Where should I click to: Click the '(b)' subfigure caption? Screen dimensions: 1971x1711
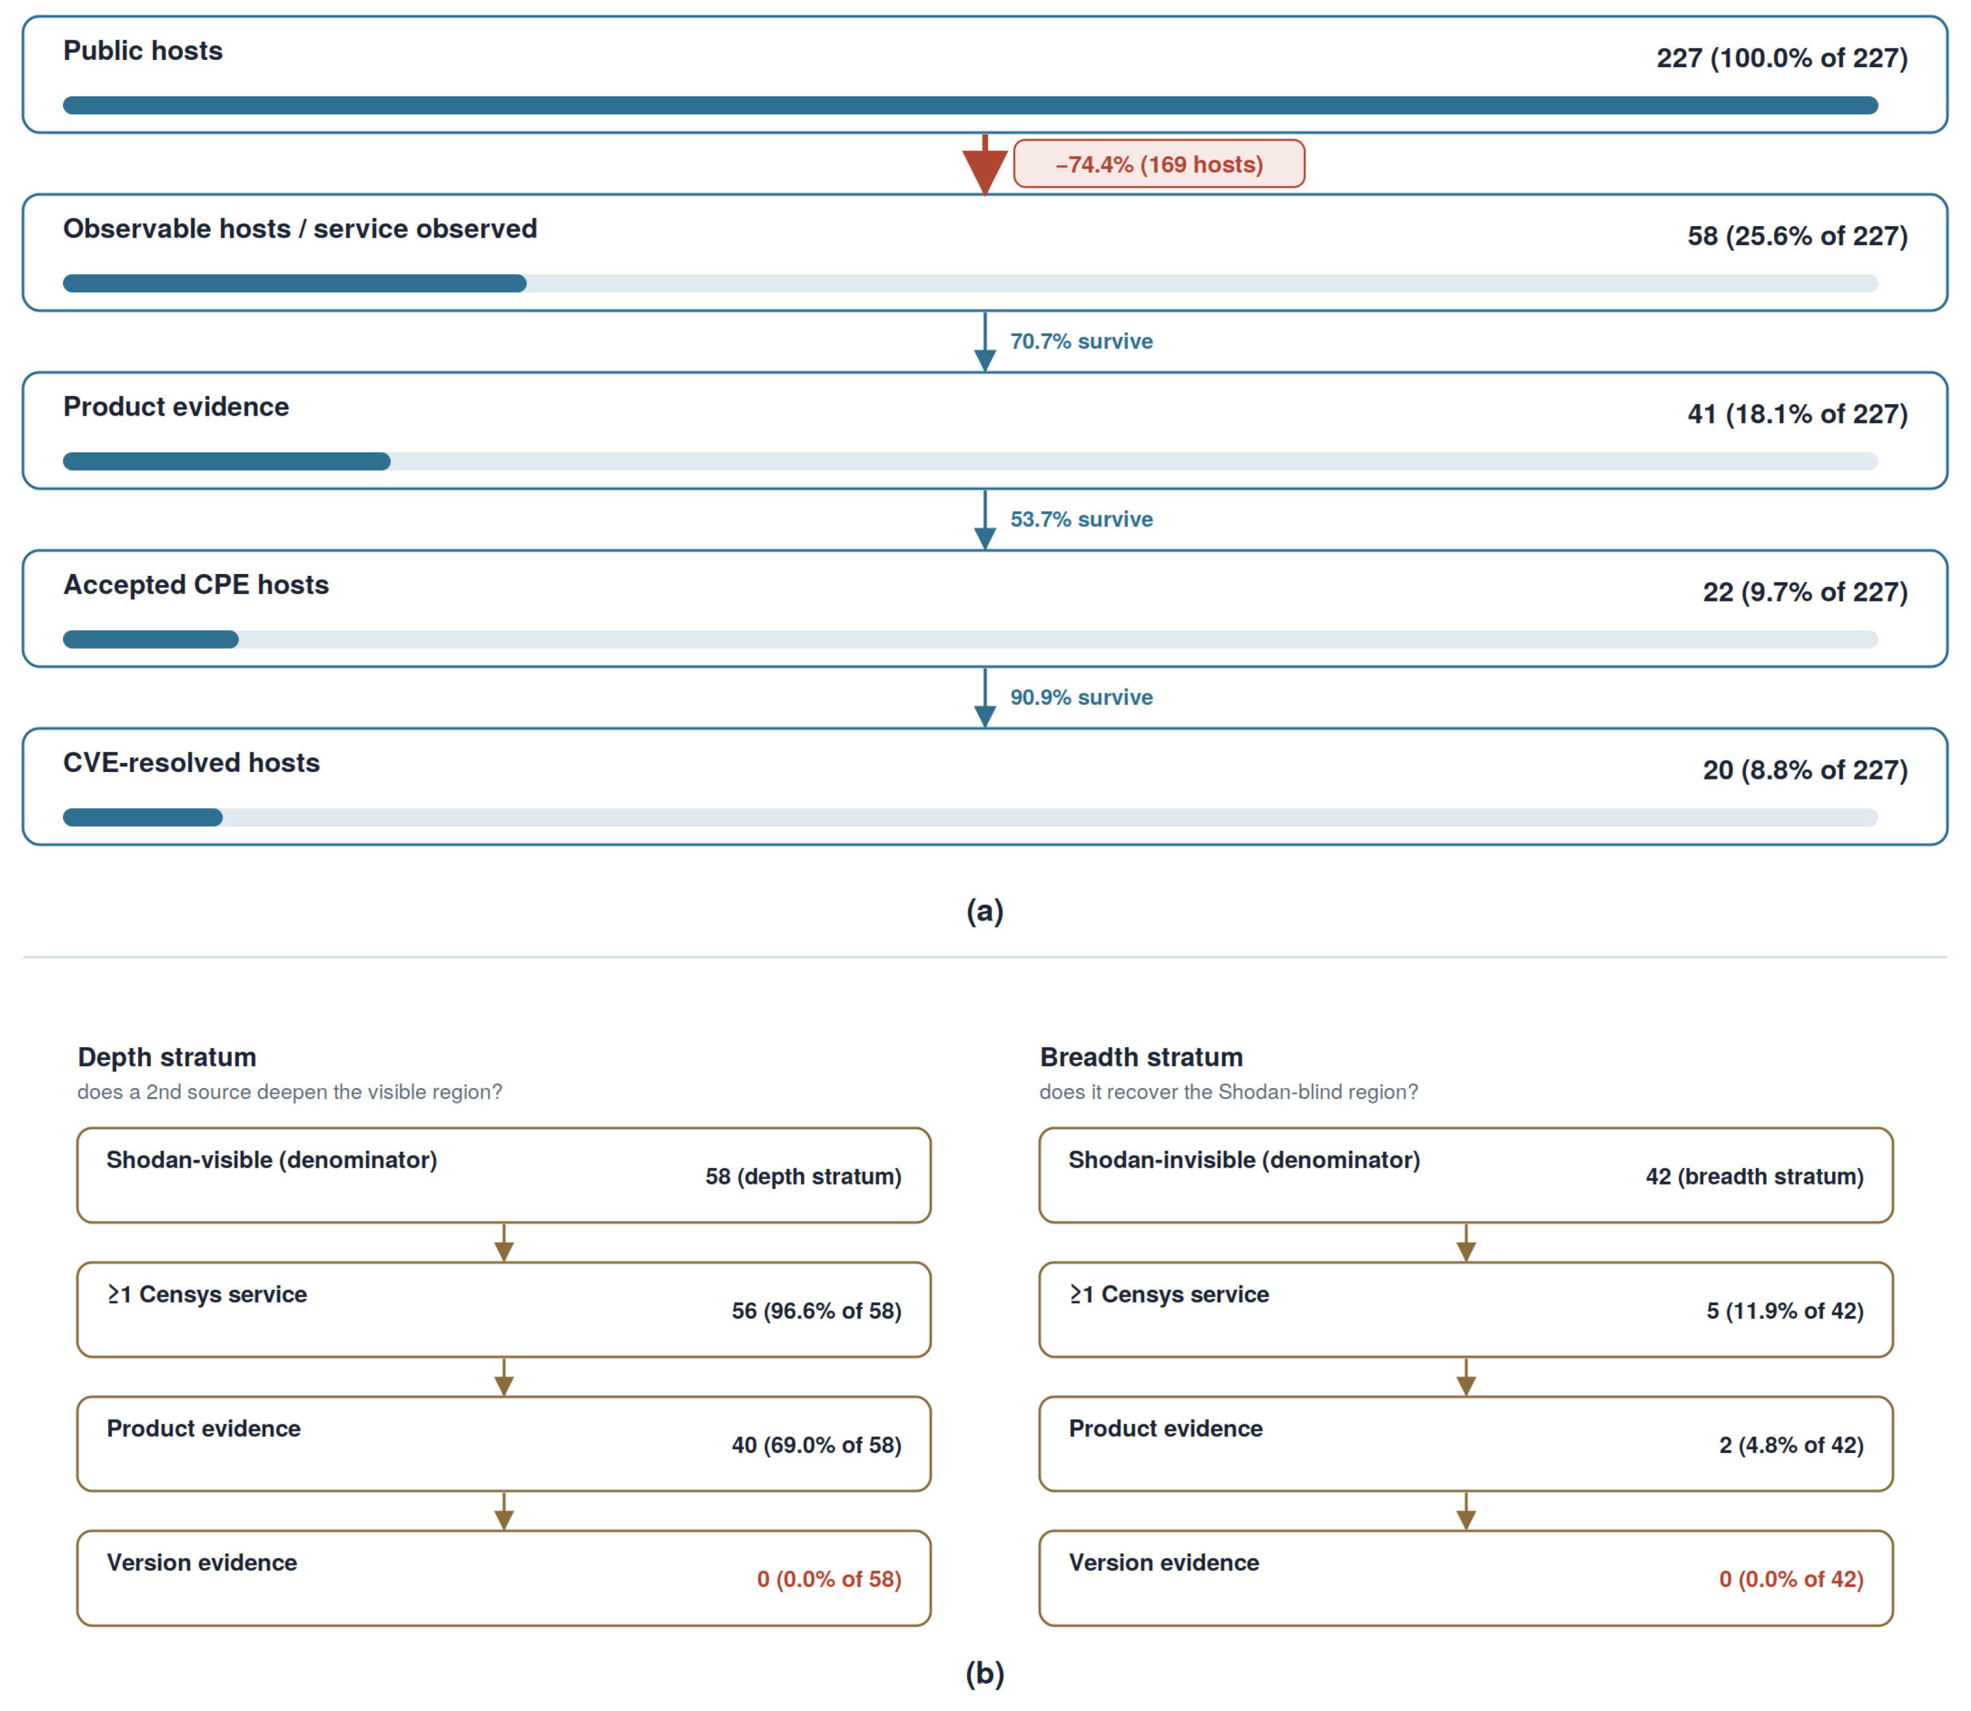click(984, 1673)
